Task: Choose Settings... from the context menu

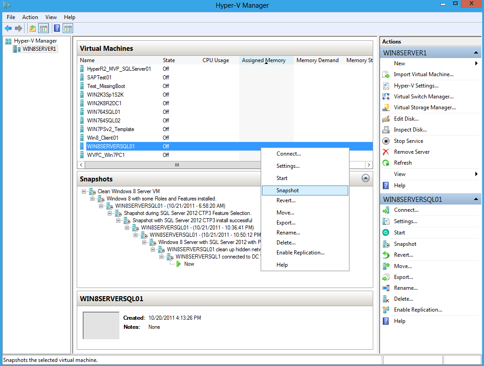Action: (305, 166)
